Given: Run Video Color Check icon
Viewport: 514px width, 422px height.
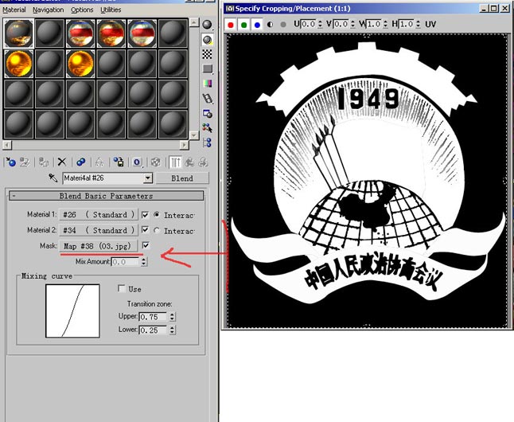Looking at the screenshot, I should tap(207, 84).
